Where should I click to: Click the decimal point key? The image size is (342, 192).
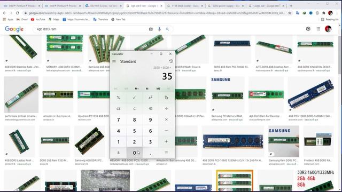[150, 153]
